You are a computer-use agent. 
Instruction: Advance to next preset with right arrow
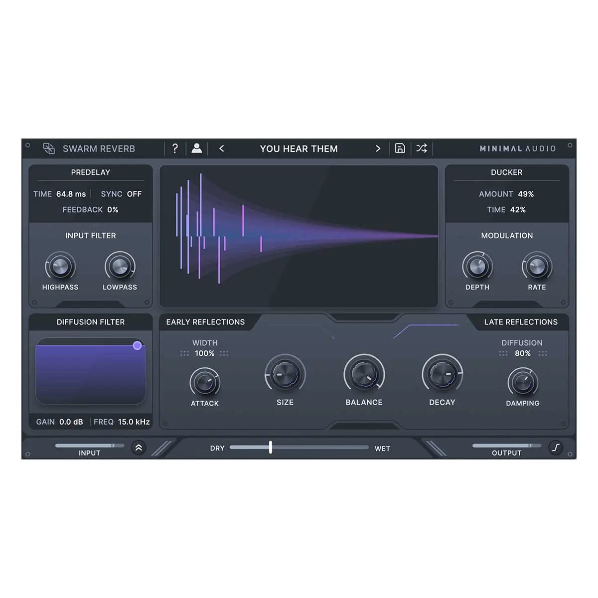pos(378,148)
